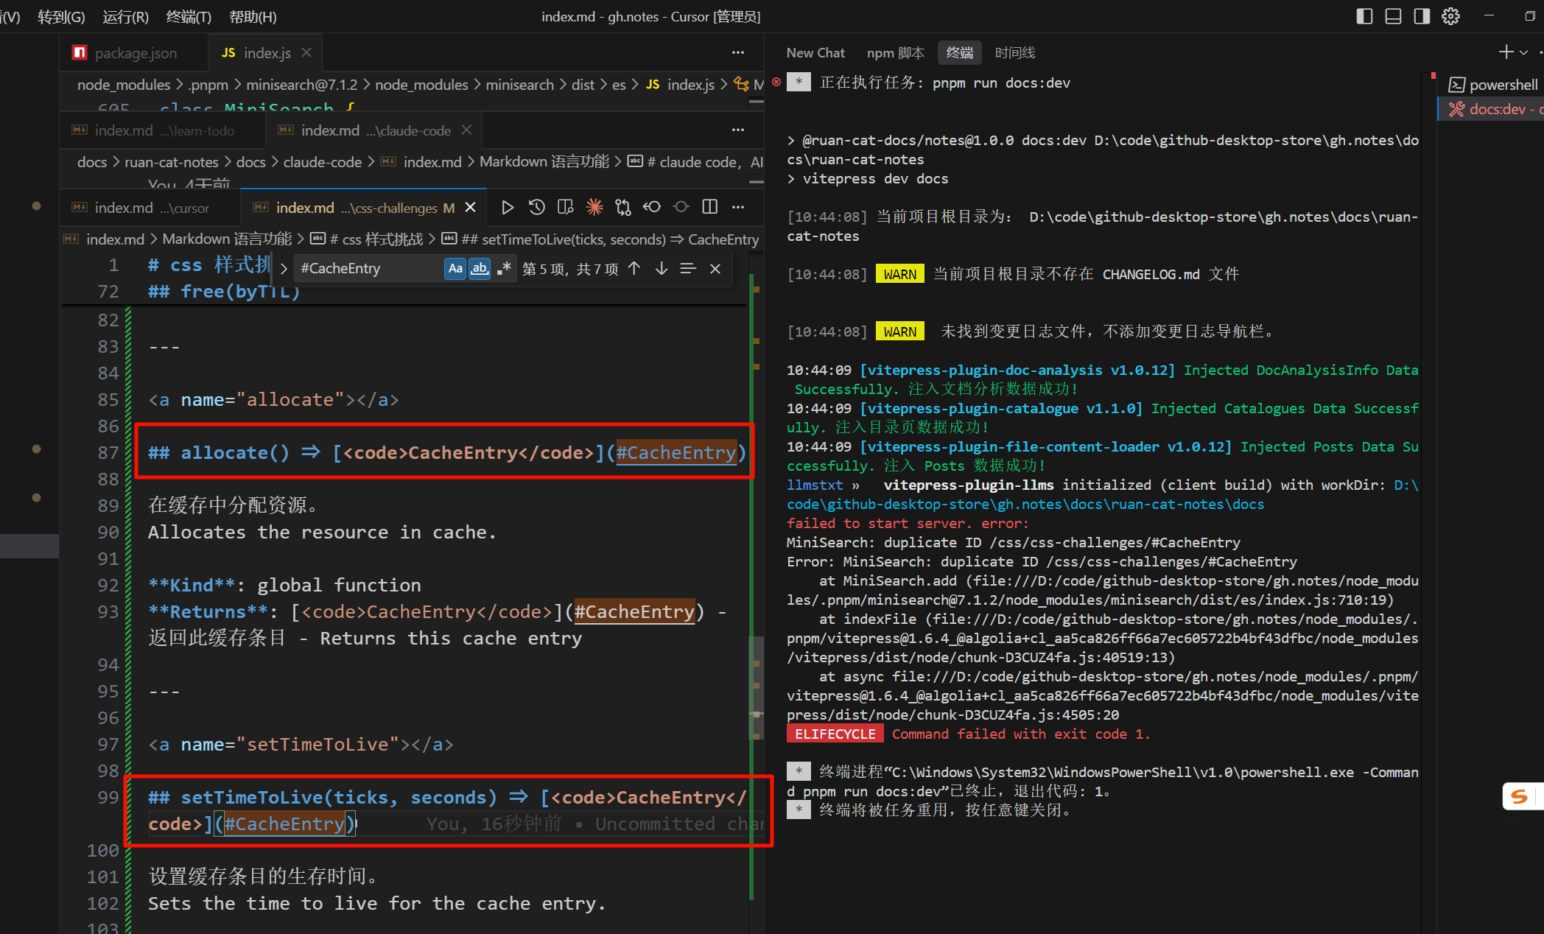
Task: Go to previous find match arrow
Action: (x=634, y=269)
